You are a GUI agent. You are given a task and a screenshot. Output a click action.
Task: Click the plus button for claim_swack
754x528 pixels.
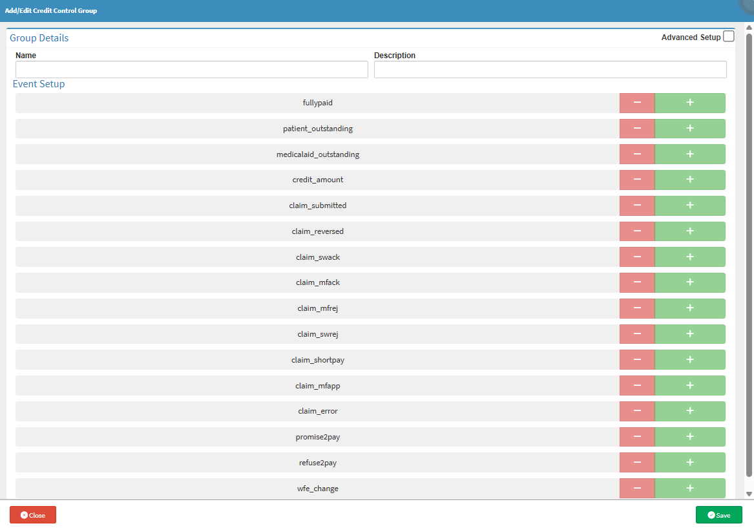689,257
